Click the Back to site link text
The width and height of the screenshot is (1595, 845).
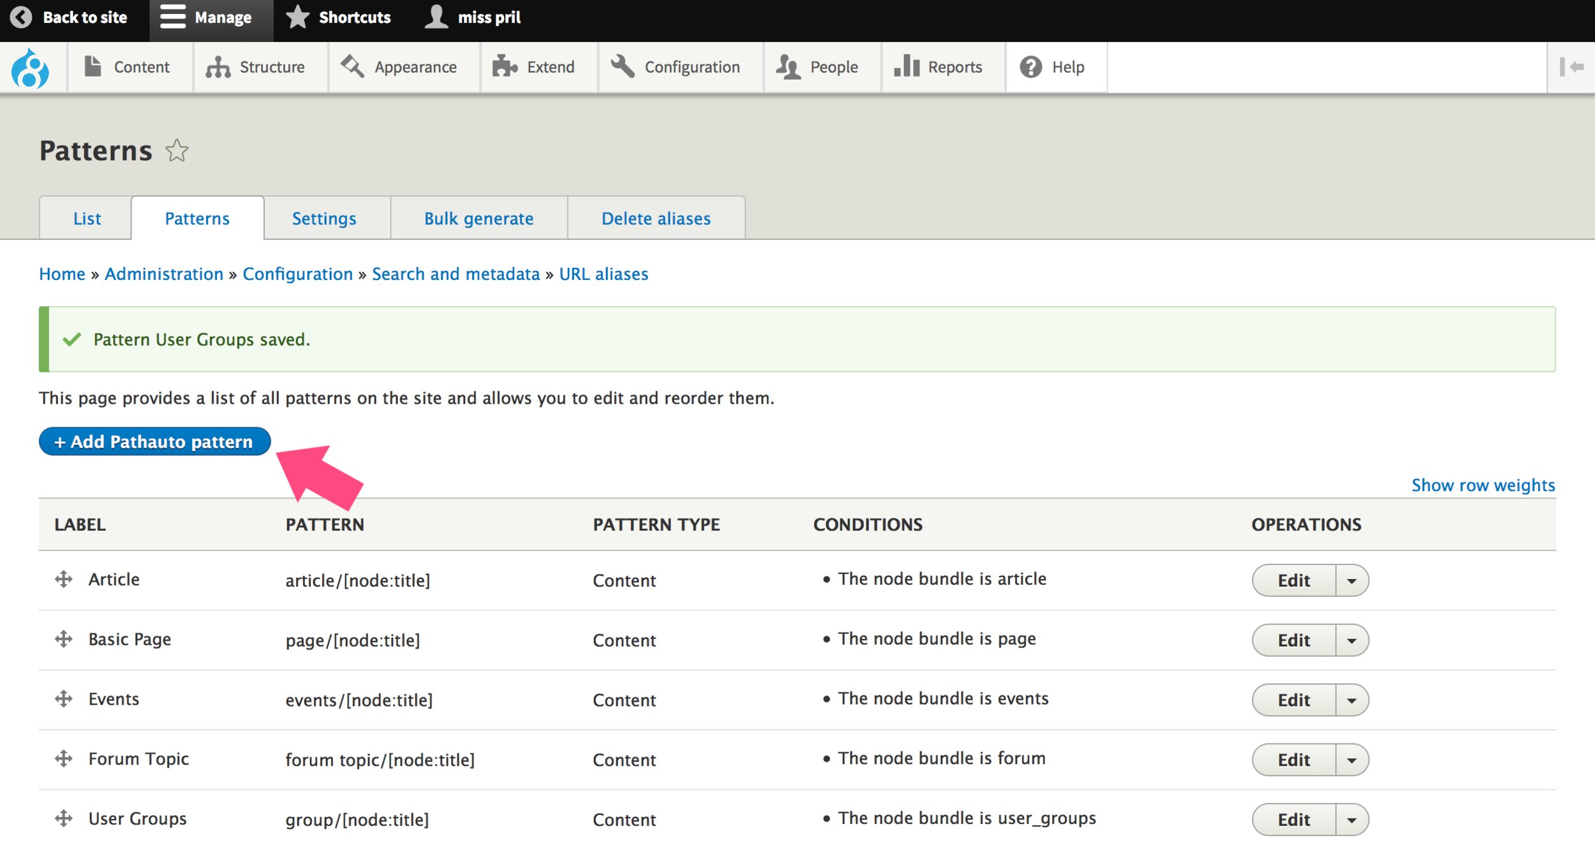click(85, 17)
